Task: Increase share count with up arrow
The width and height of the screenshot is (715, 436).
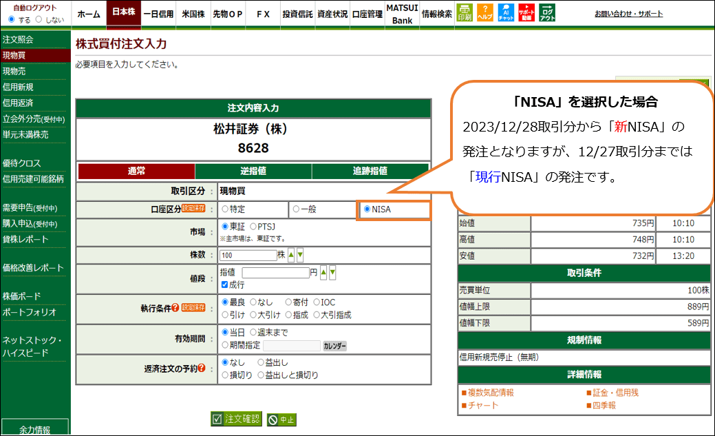Action: (x=291, y=255)
